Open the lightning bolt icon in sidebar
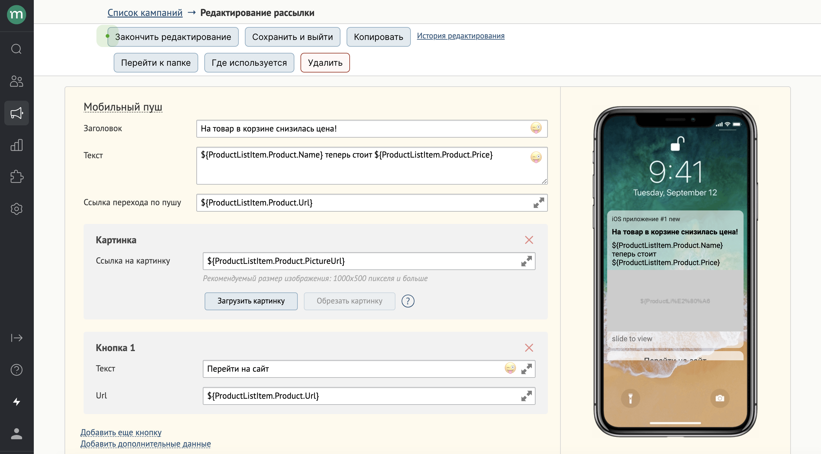The width and height of the screenshot is (821, 454). pos(17,401)
